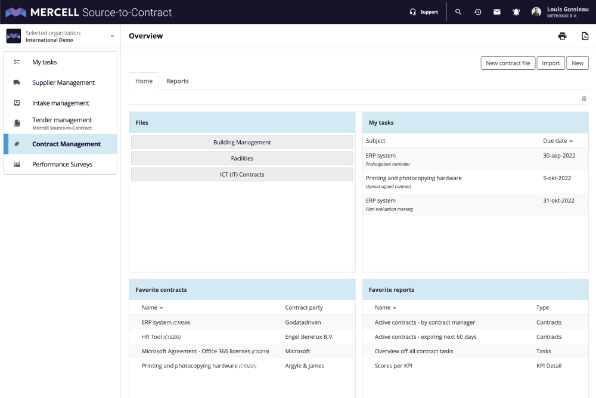596x398 pixels.
Task: Check the notifications bell icon
Action: (x=516, y=12)
